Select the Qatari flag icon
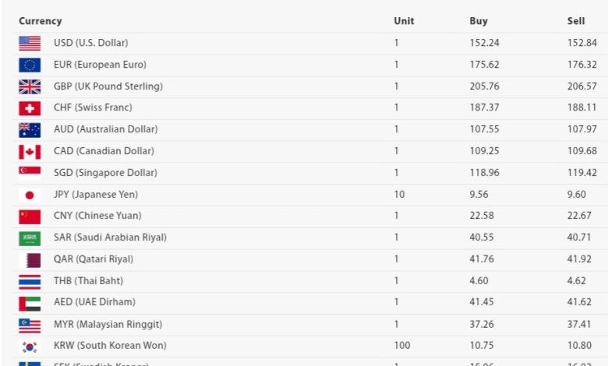This screenshot has height=366, width=608. coord(30,260)
